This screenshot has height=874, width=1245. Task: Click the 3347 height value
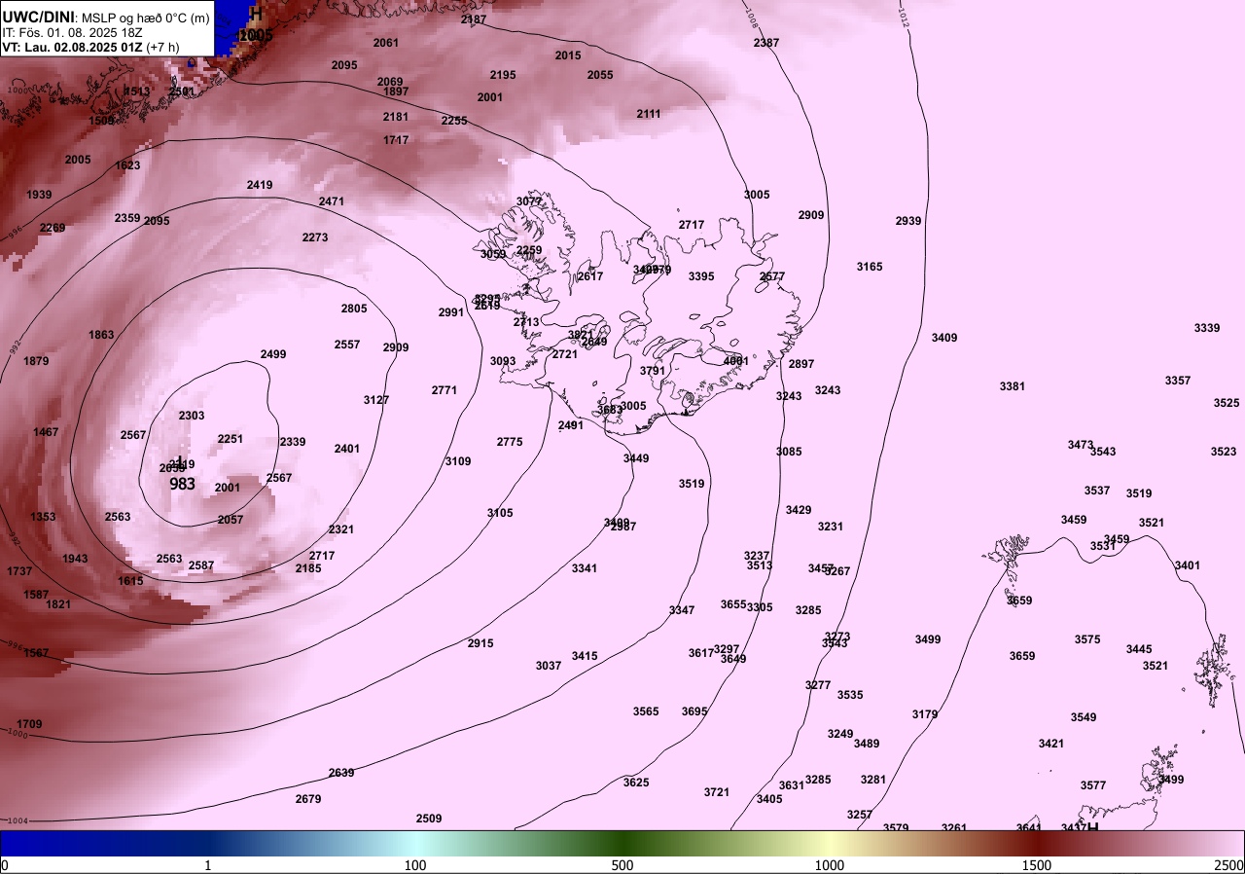682,610
